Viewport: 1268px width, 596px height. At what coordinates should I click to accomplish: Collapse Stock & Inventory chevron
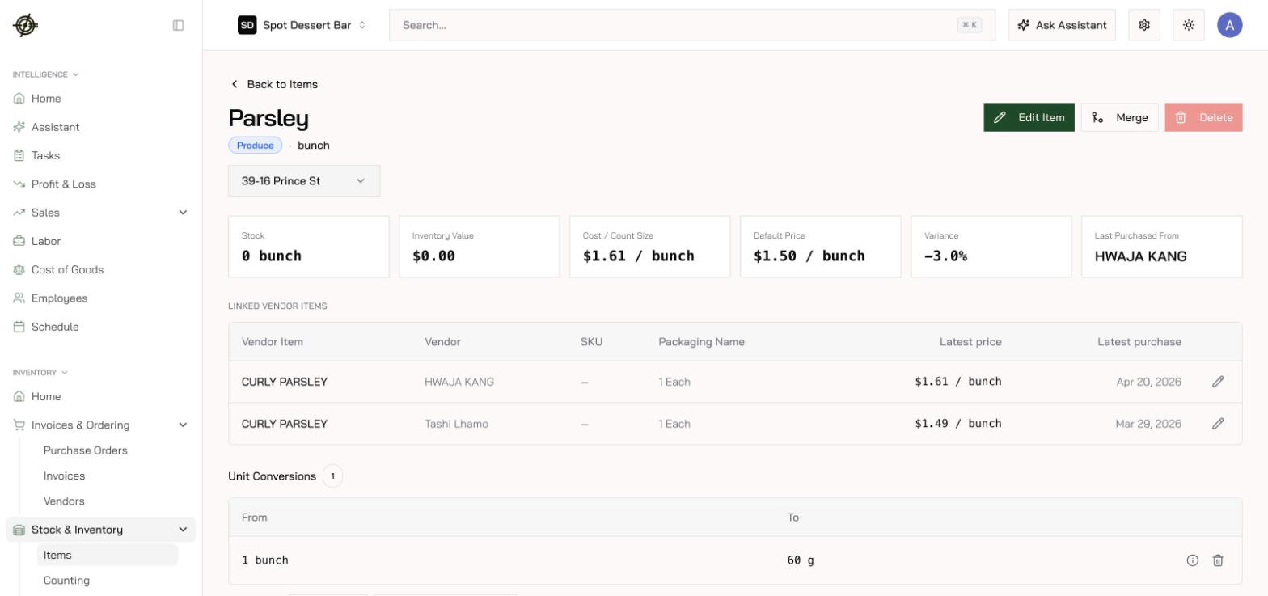(x=183, y=530)
